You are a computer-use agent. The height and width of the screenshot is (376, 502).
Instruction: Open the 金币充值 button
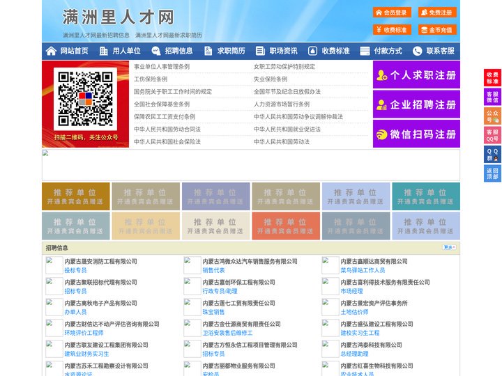click(437, 30)
